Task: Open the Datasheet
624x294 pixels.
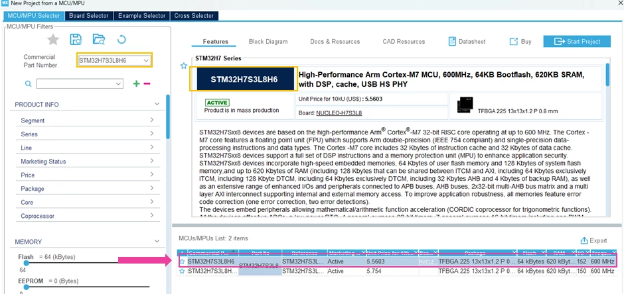Action: [x=467, y=41]
